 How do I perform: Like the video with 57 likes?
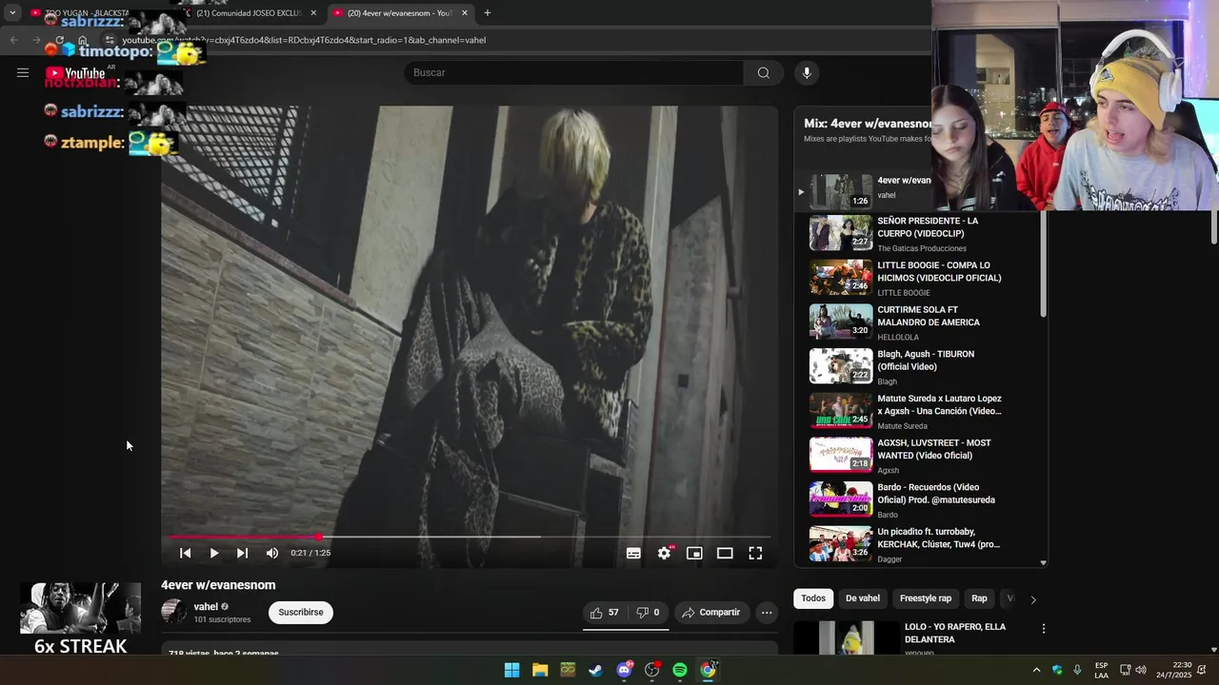pos(605,613)
